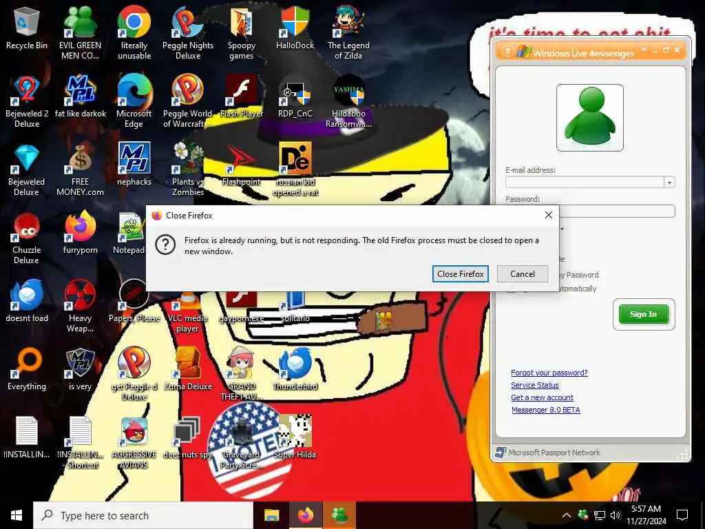Open the Windows Start menu
This screenshot has width=705, height=529.
(x=17, y=515)
